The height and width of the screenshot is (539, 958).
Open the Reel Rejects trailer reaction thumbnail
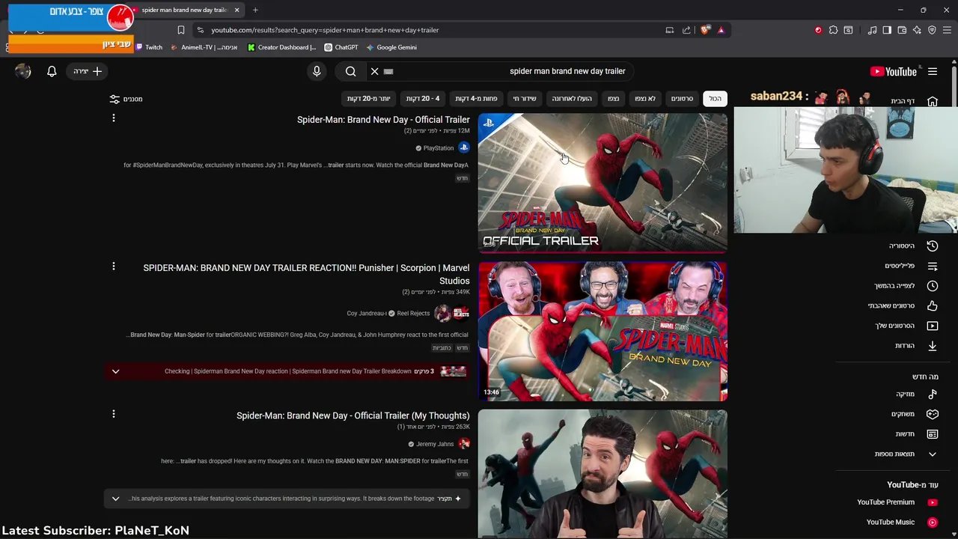point(602,331)
